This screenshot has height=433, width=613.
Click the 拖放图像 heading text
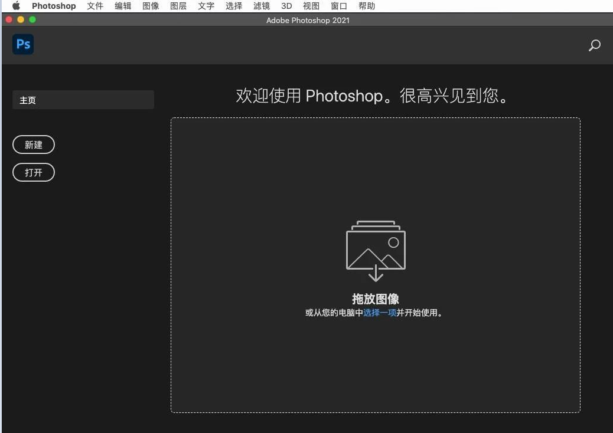pos(376,298)
